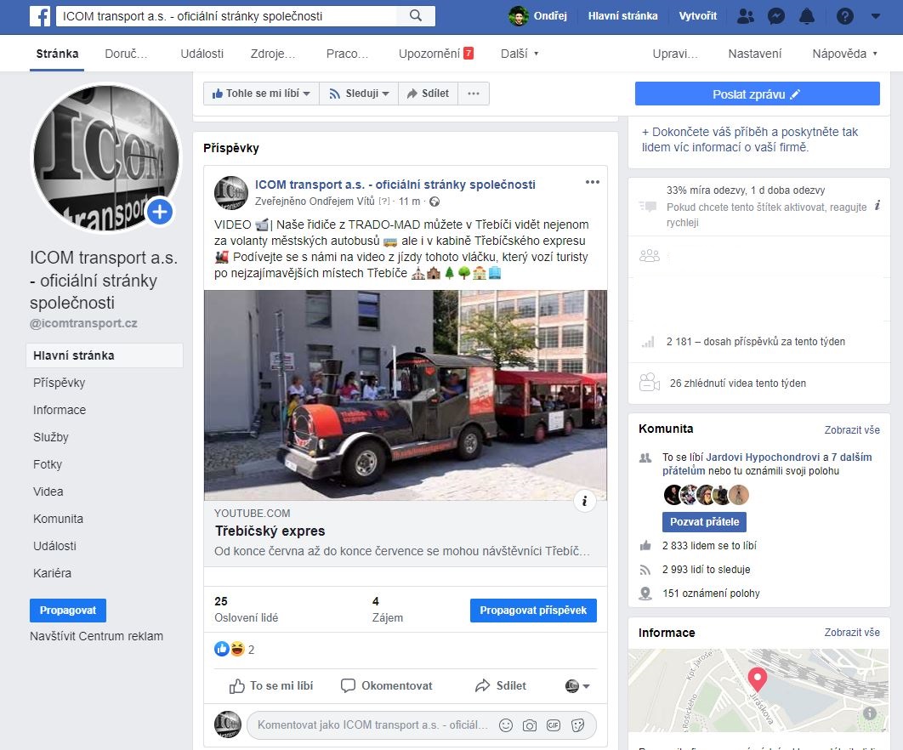This screenshot has width=903, height=750.
Task: Click the 'Jardovi Hypochondrovi' friend link
Action: [x=763, y=457]
